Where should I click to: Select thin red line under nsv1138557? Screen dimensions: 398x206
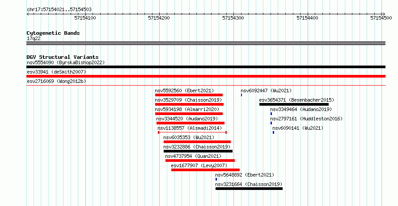[x=192, y=132]
